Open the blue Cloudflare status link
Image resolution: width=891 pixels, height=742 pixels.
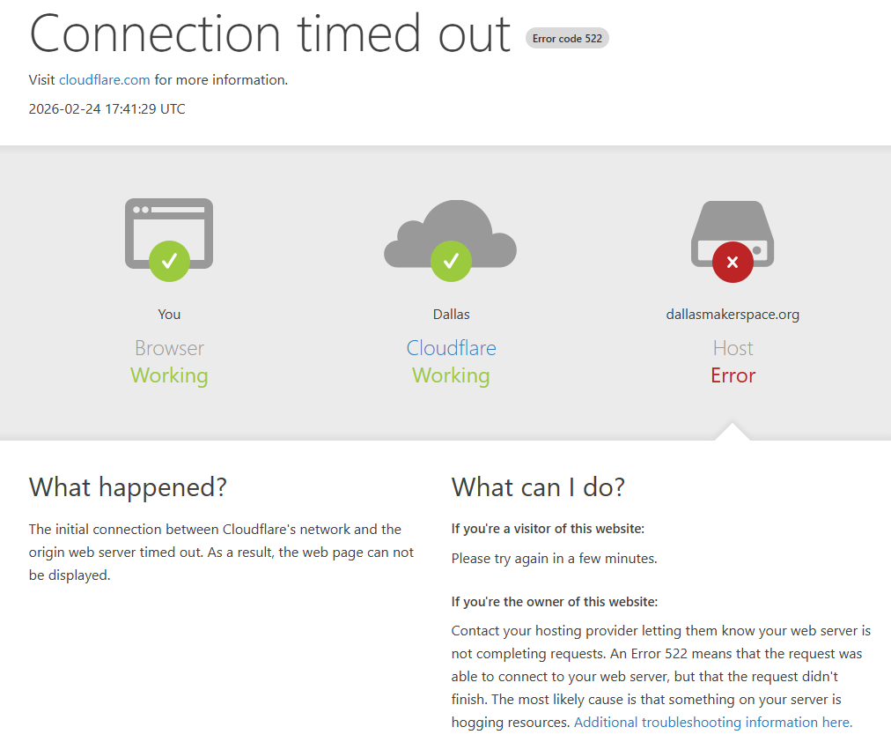(x=451, y=348)
